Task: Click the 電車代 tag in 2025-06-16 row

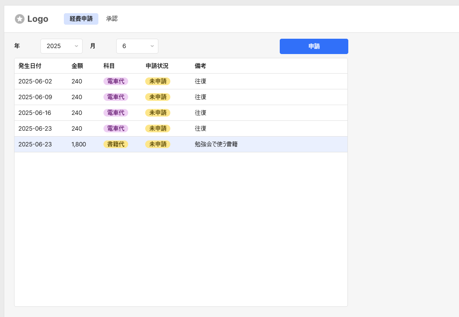Action: point(116,113)
